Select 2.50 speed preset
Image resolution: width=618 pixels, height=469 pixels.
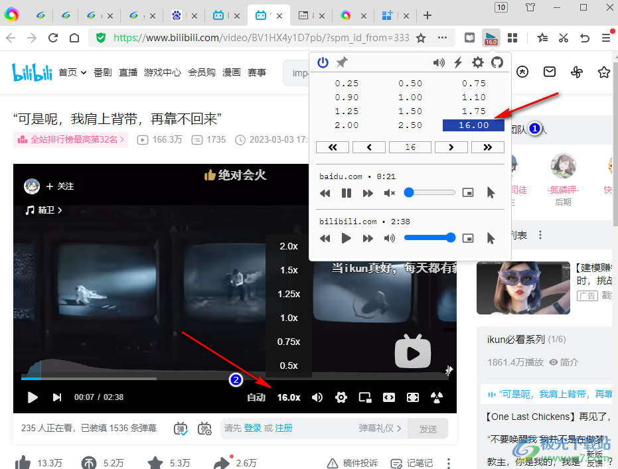tap(410, 125)
